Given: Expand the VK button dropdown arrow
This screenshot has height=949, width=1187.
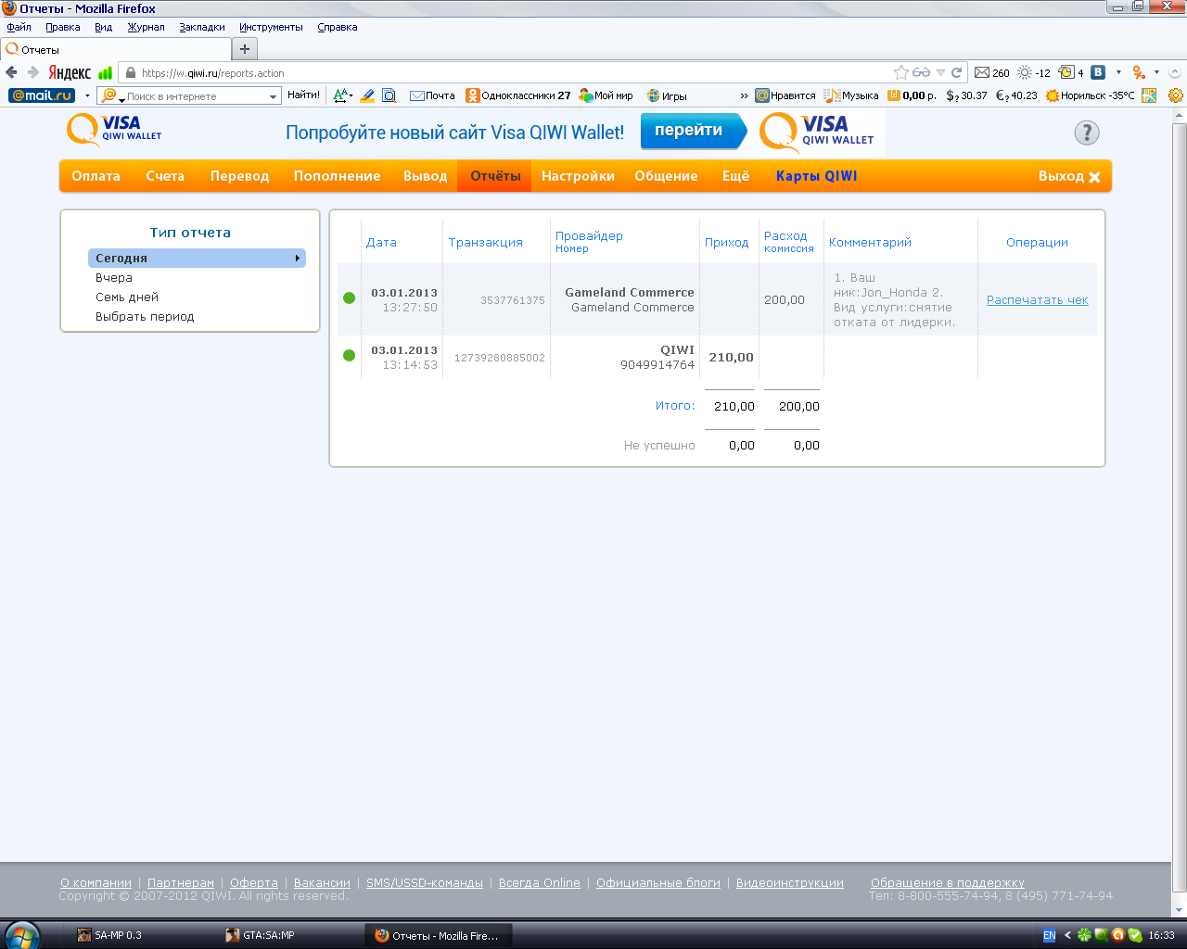Looking at the screenshot, I should coord(1118,72).
